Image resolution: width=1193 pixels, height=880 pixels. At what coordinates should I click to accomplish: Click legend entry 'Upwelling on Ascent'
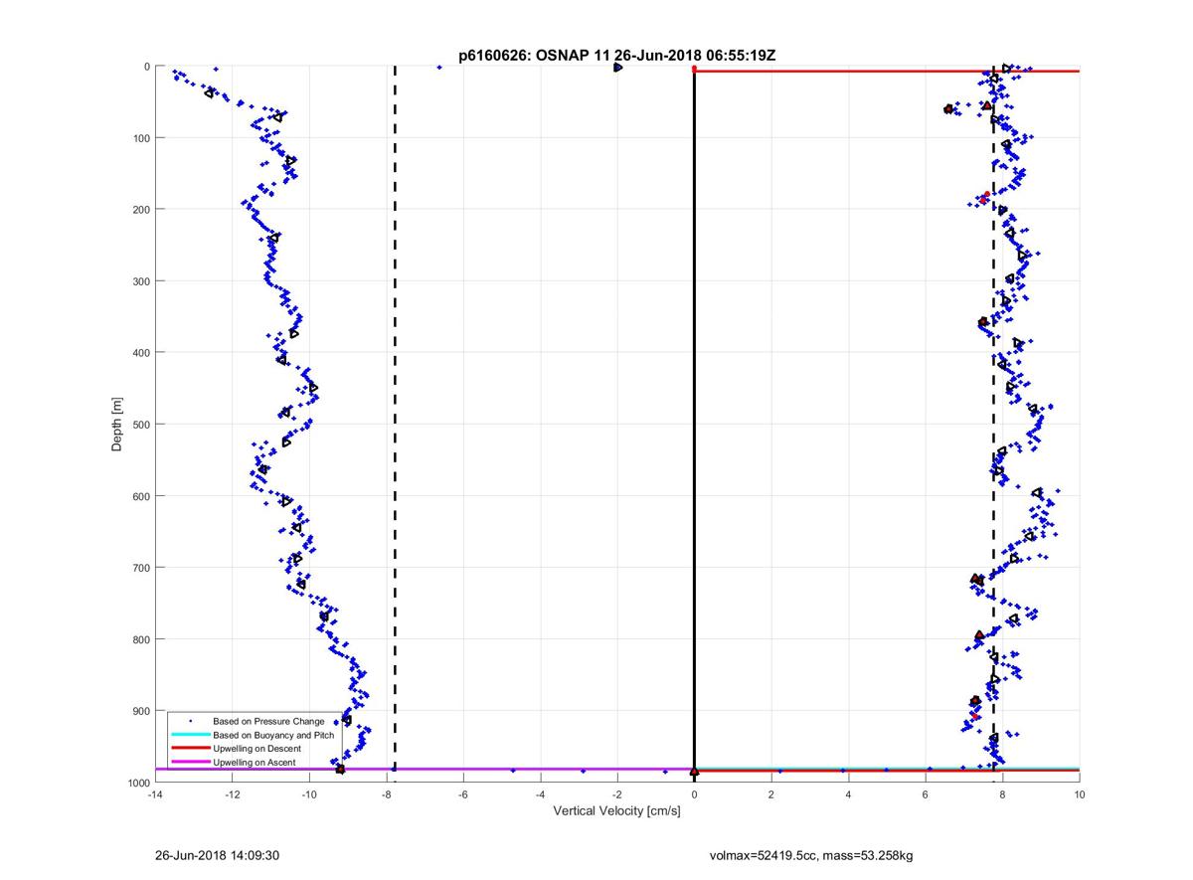point(254,762)
